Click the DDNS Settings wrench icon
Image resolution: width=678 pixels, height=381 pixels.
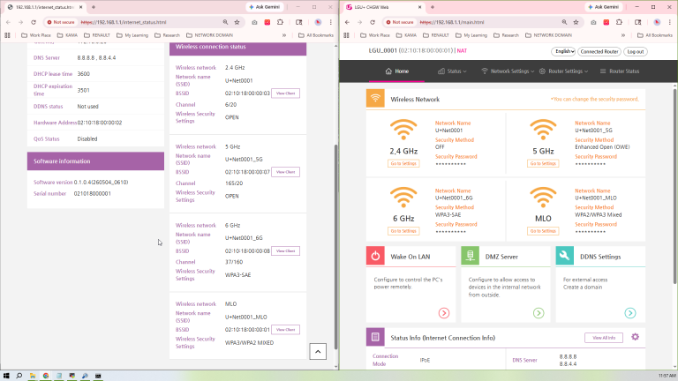[565, 256]
